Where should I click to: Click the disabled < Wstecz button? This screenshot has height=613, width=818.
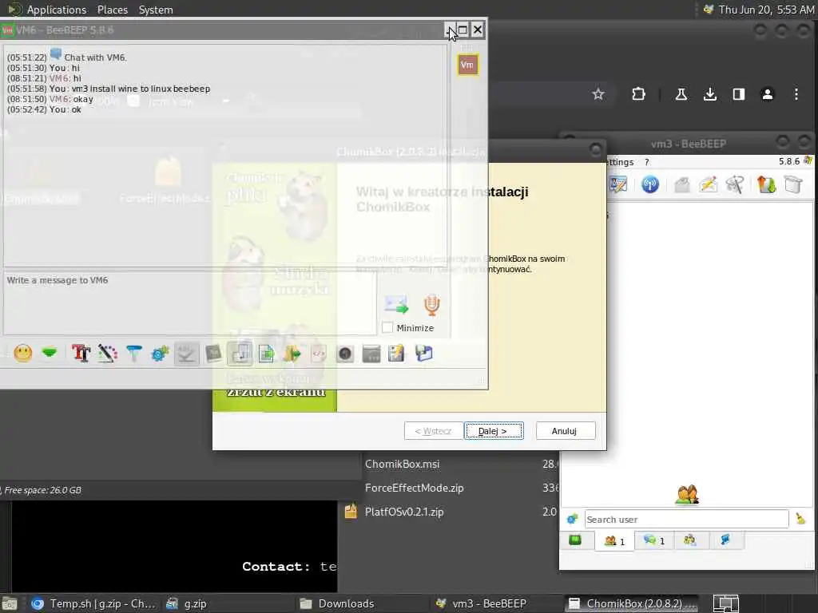tap(434, 431)
